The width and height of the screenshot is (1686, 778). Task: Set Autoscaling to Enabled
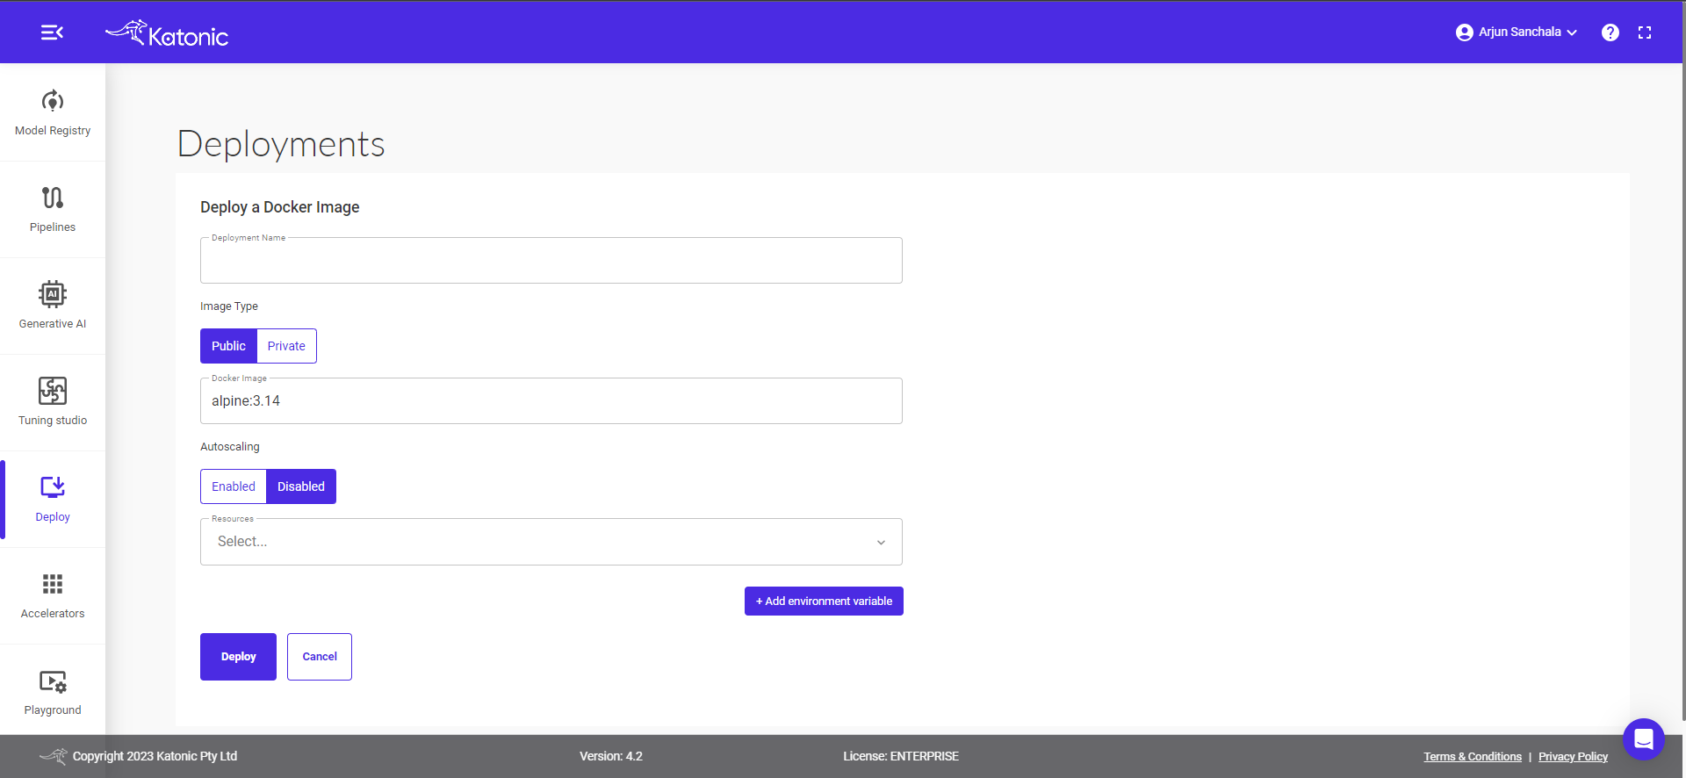[x=234, y=486]
